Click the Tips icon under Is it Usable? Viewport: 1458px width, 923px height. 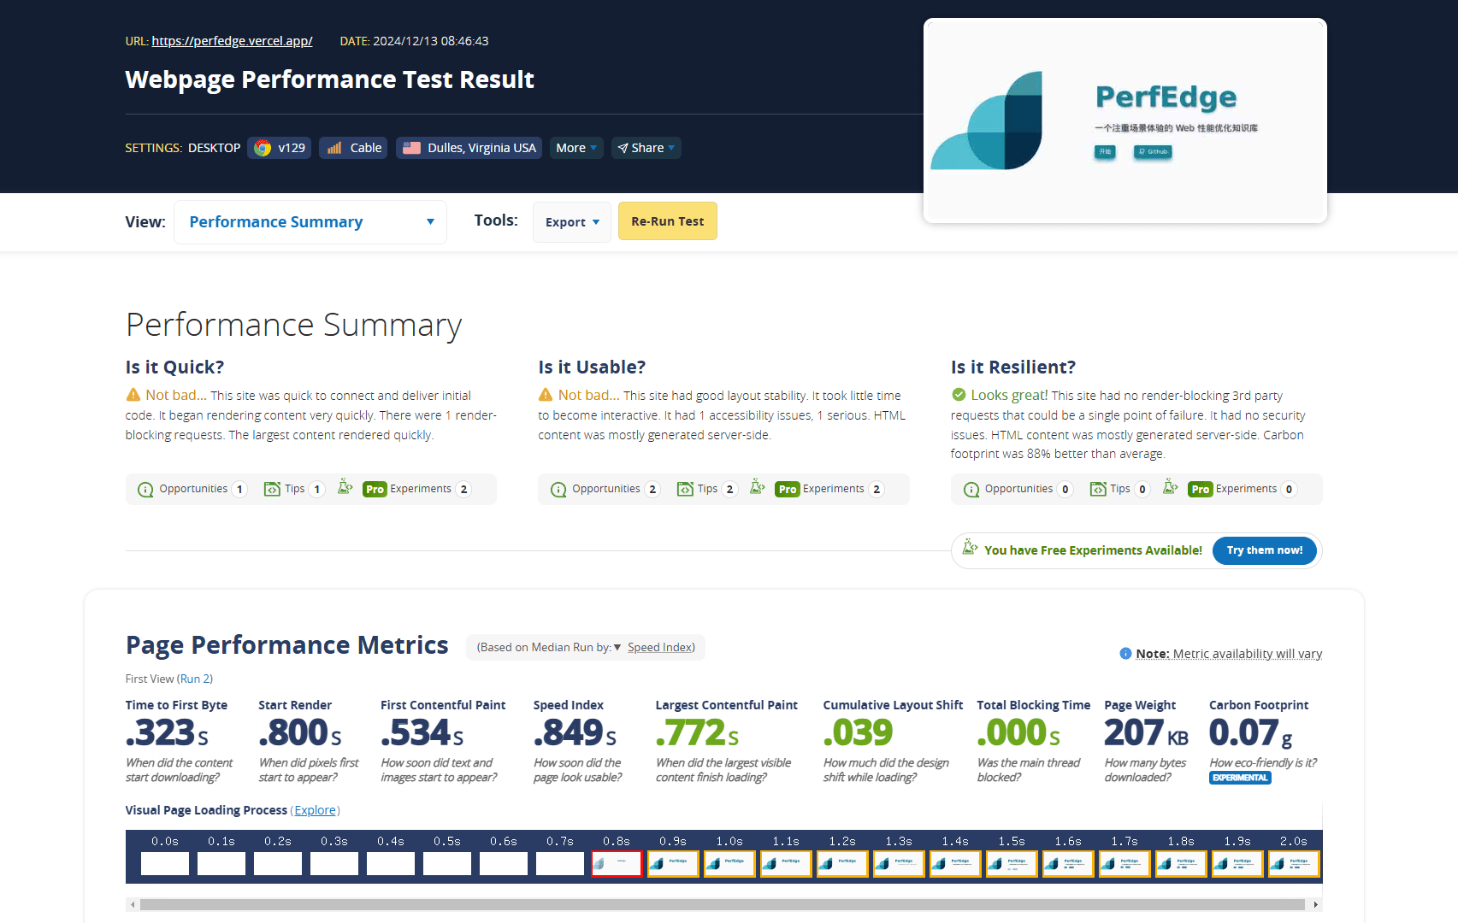[x=687, y=488]
